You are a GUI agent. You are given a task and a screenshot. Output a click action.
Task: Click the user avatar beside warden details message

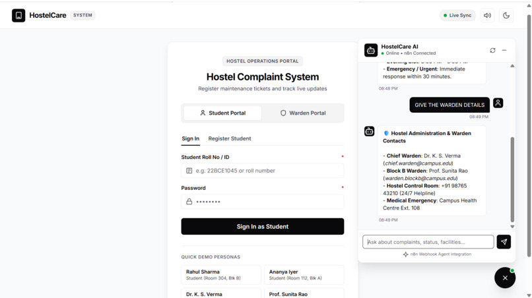tap(498, 103)
